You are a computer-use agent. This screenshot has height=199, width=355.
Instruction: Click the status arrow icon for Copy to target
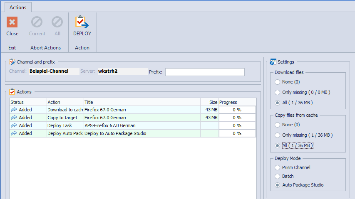tap(14, 118)
